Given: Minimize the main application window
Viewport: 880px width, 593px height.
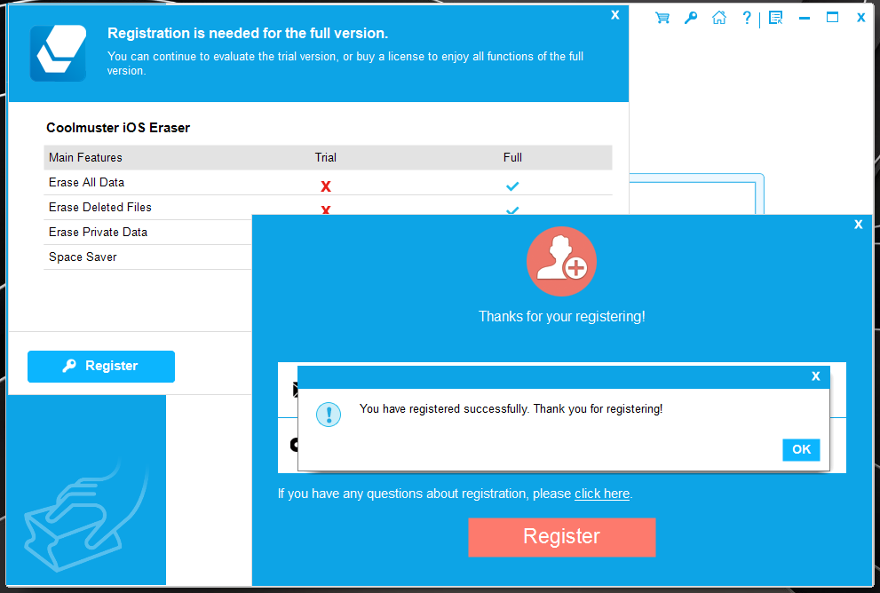Looking at the screenshot, I should (x=805, y=18).
